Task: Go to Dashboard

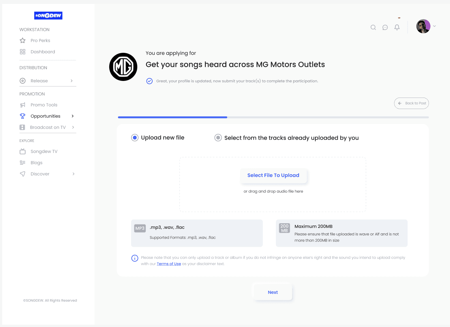Action: (43, 52)
